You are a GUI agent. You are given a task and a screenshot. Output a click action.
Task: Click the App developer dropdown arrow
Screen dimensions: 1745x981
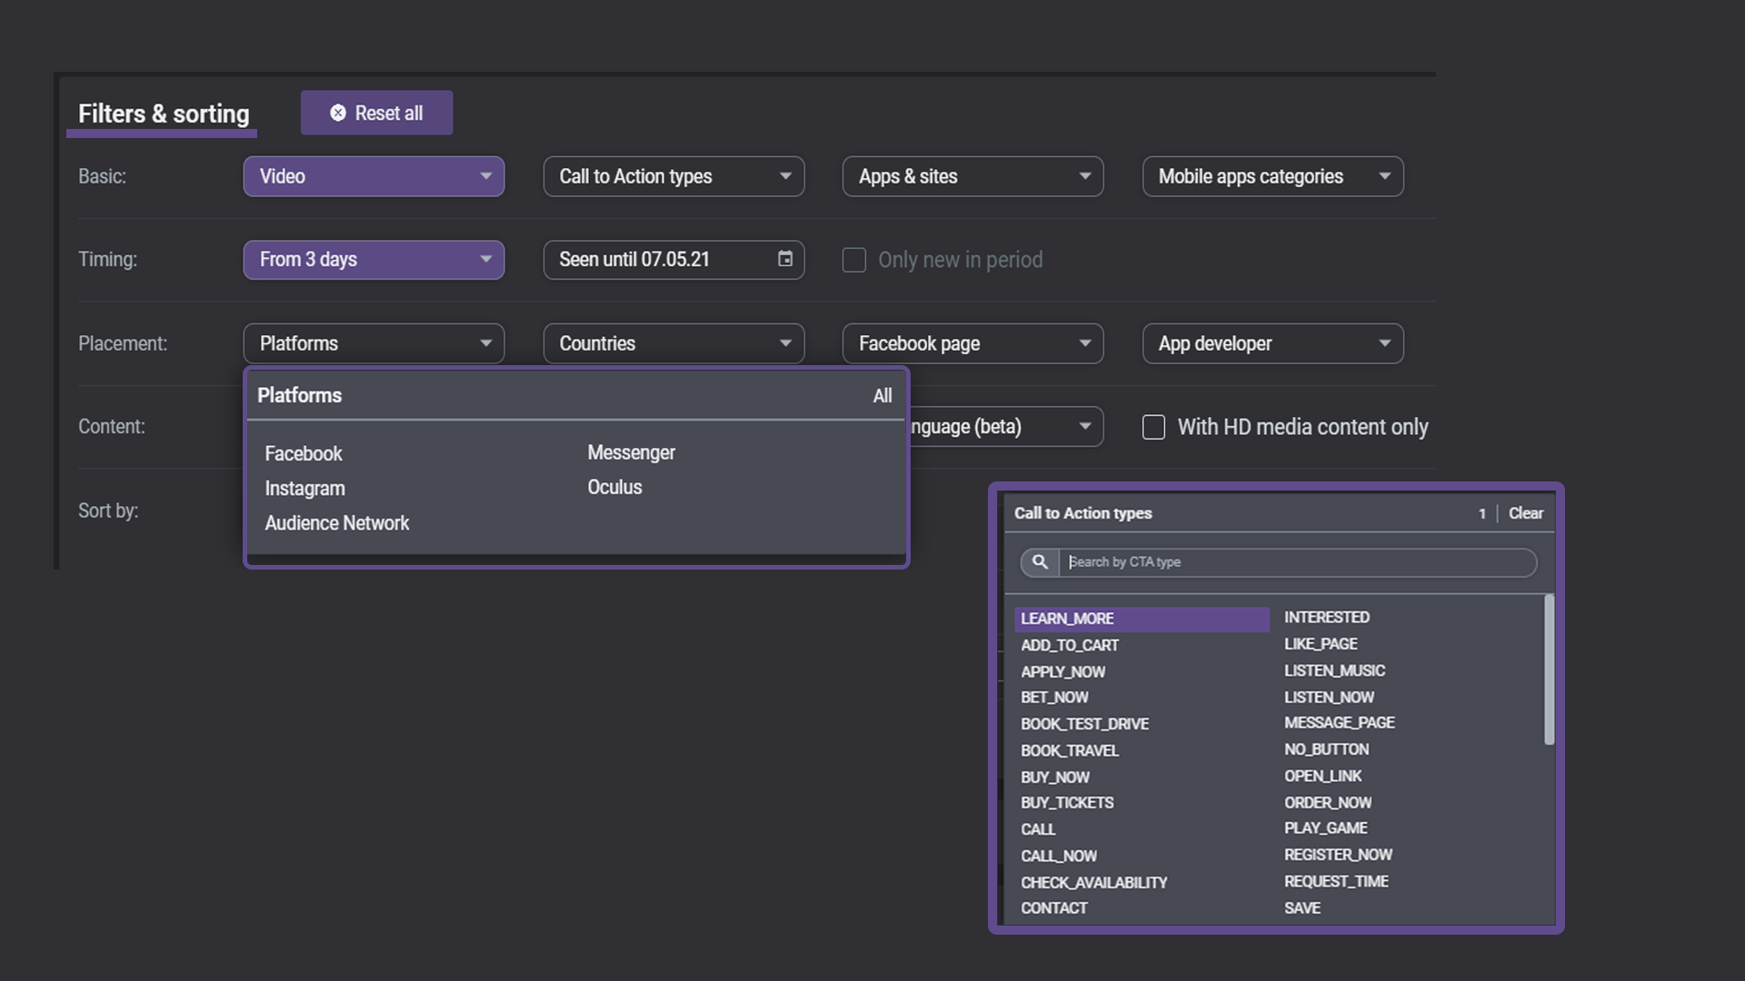pos(1384,343)
